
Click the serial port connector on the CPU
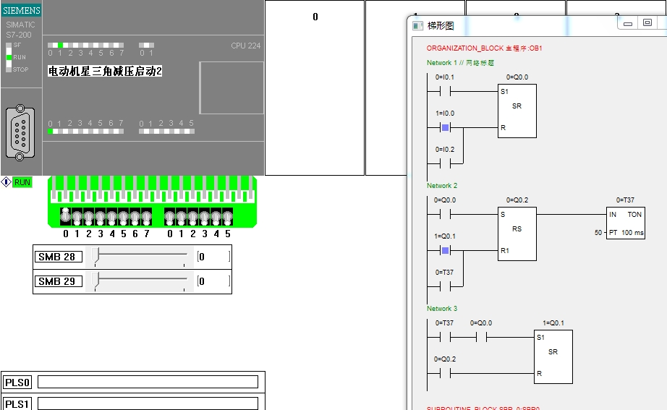[20, 133]
